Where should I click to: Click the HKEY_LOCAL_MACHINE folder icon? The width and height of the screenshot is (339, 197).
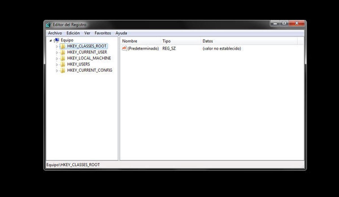[x=63, y=58]
